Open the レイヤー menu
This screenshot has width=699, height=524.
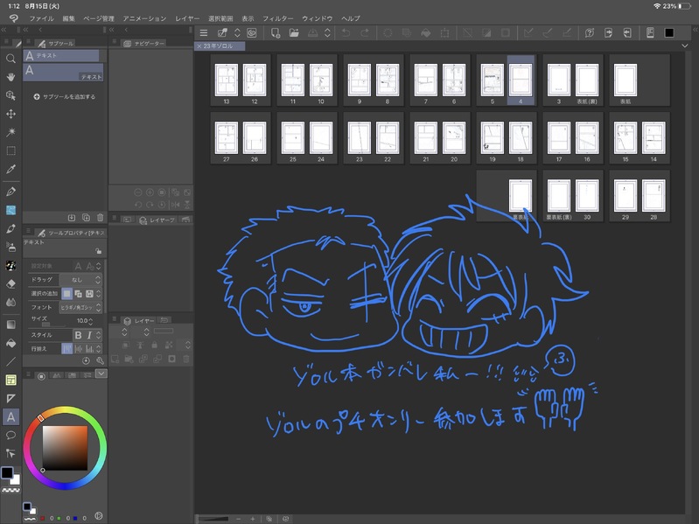click(x=187, y=18)
